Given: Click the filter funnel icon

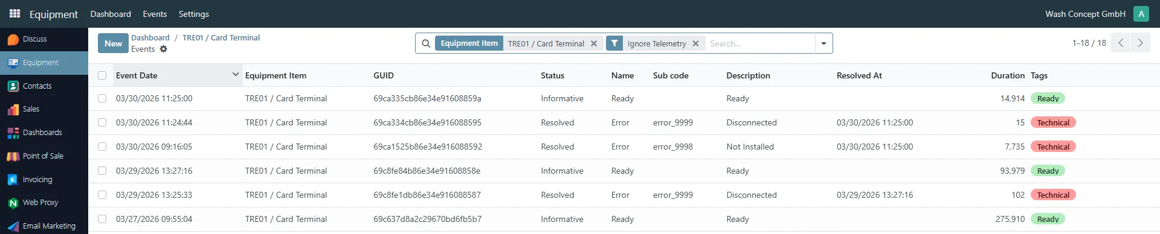Looking at the screenshot, I should [x=614, y=43].
